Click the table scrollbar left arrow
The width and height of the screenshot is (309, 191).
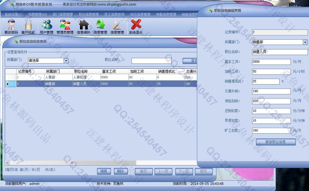(7, 163)
